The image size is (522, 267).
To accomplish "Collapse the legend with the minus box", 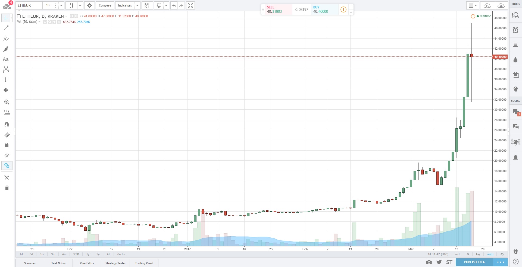I will tap(19, 16).
